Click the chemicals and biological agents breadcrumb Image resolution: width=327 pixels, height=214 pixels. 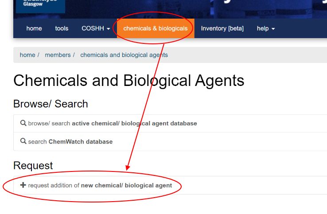124,55
